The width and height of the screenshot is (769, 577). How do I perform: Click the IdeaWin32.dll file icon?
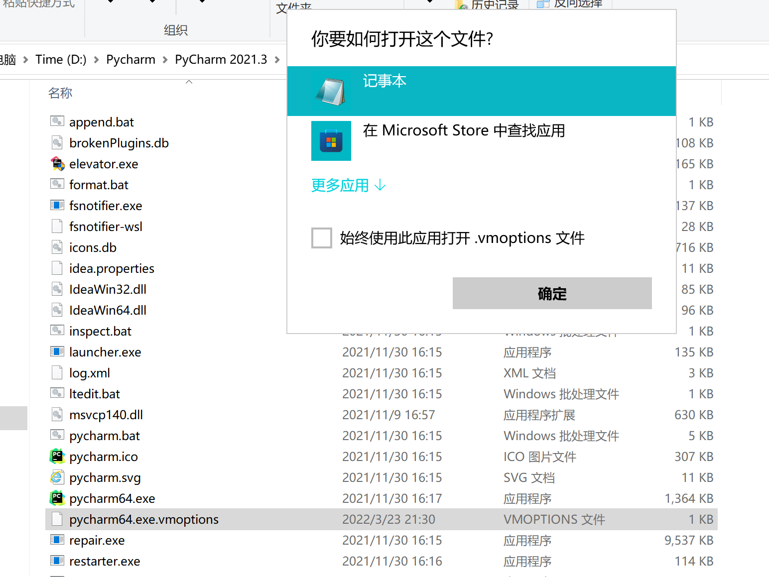click(57, 289)
